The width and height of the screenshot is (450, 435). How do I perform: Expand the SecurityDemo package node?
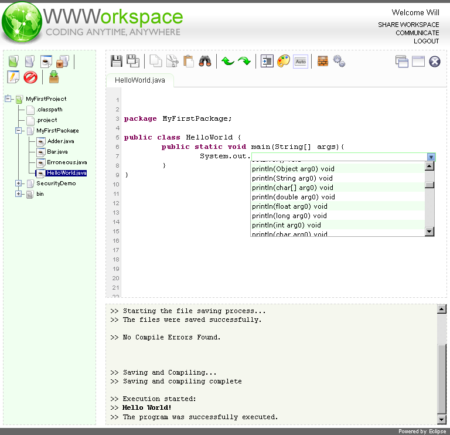19,183
